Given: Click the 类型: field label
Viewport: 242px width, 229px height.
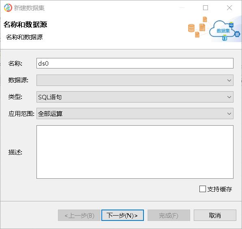Looking at the screenshot, I should (x=15, y=97).
